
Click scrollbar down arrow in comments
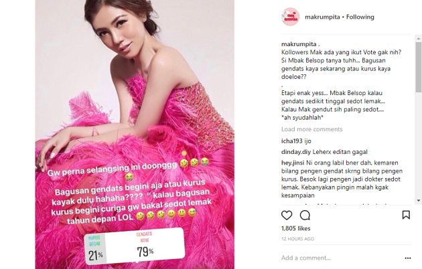click(x=418, y=201)
